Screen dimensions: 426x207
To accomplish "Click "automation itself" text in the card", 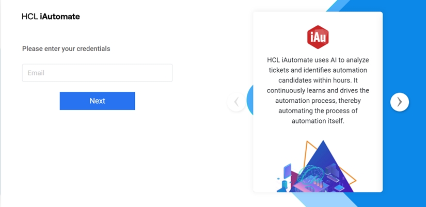I will 318,121.
